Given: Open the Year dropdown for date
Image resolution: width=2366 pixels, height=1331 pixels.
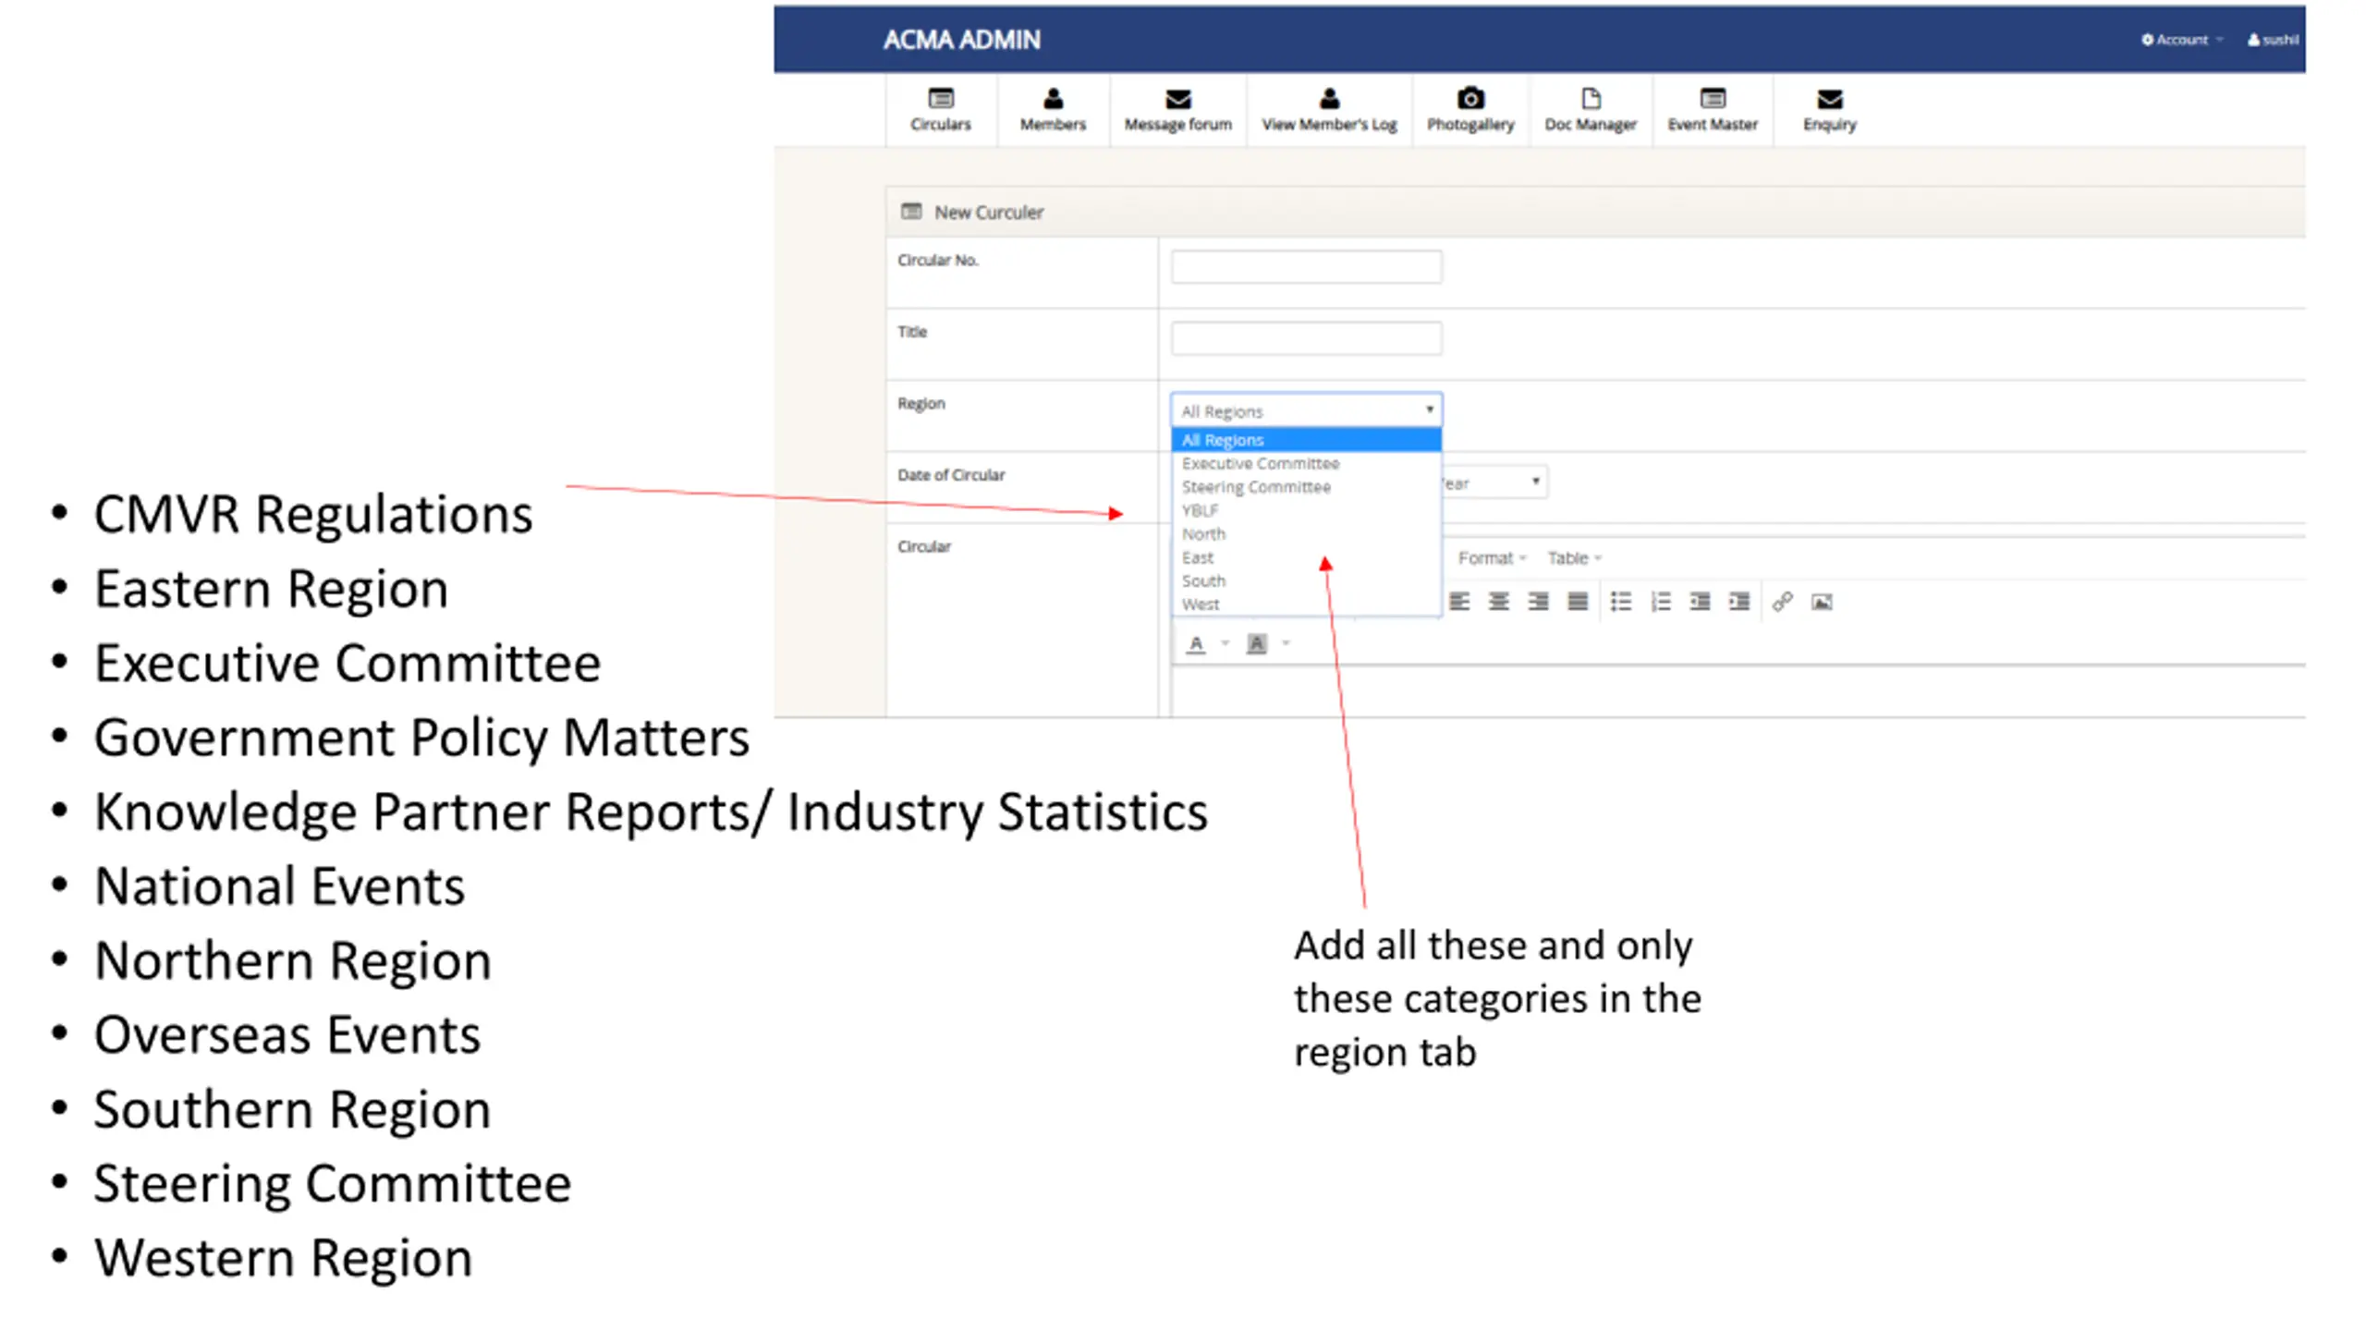Looking at the screenshot, I should (1494, 482).
